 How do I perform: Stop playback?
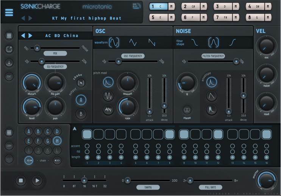click(21, 180)
